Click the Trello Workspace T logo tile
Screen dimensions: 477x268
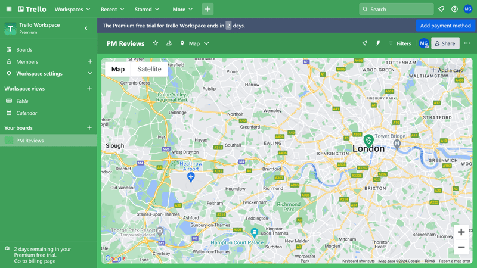(x=10, y=28)
